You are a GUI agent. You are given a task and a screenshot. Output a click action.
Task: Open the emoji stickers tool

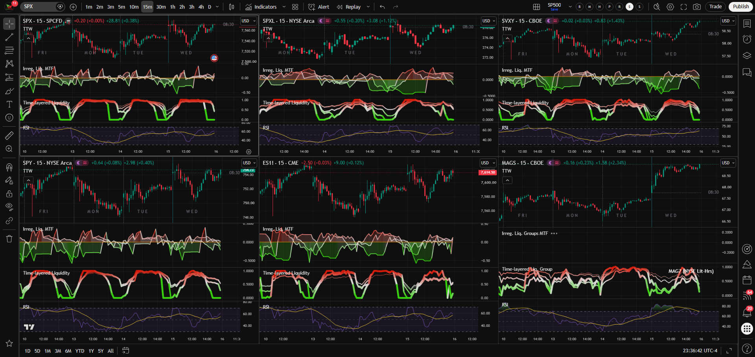point(9,118)
